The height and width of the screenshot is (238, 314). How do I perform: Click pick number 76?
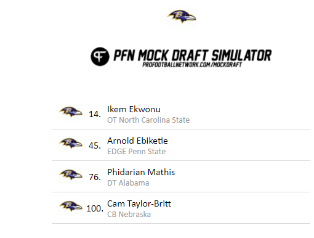(95, 177)
